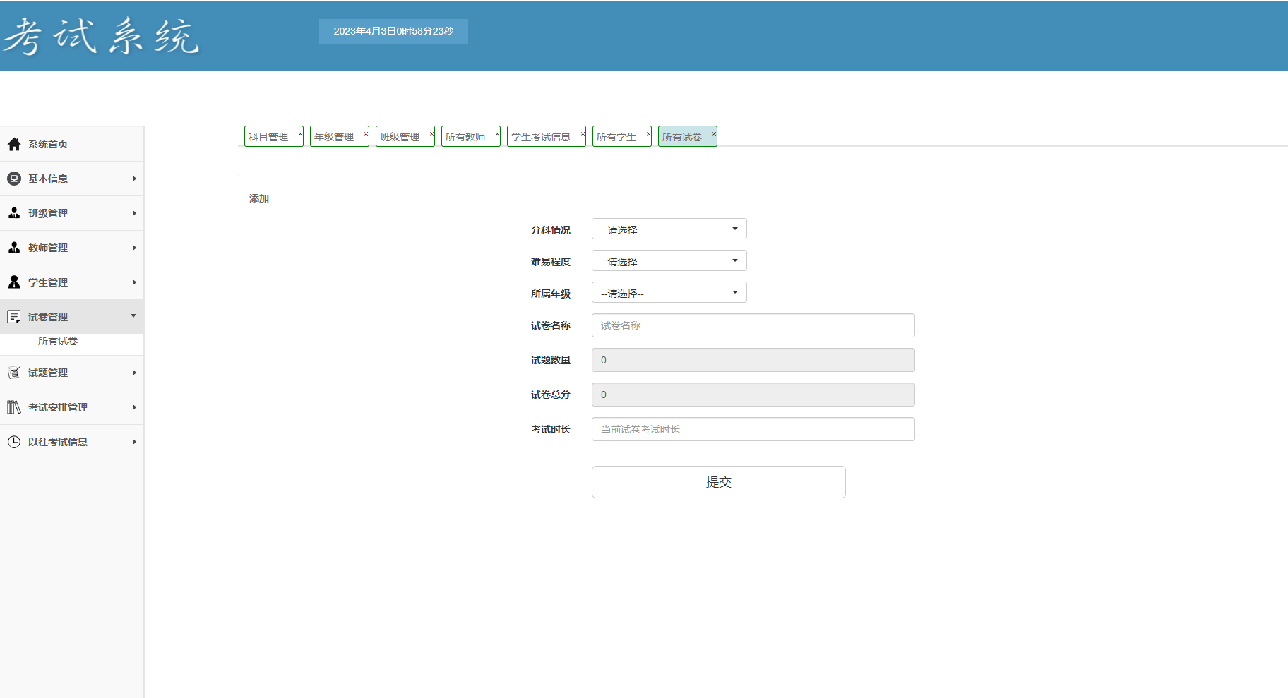Expand the 基本信息 menu arrow
The height and width of the screenshot is (698, 1288).
(x=134, y=179)
